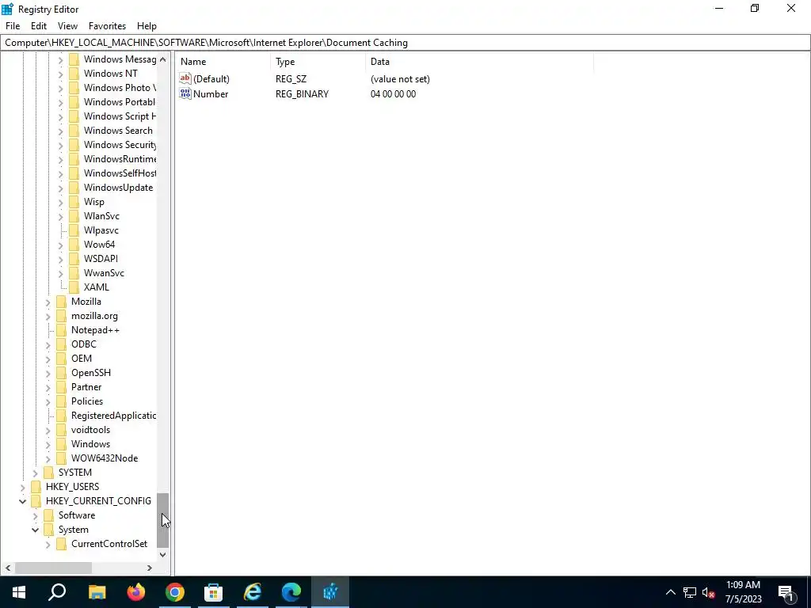
Task: Select the HKEY_USERS folder icon
Action: click(x=36, y=487)
